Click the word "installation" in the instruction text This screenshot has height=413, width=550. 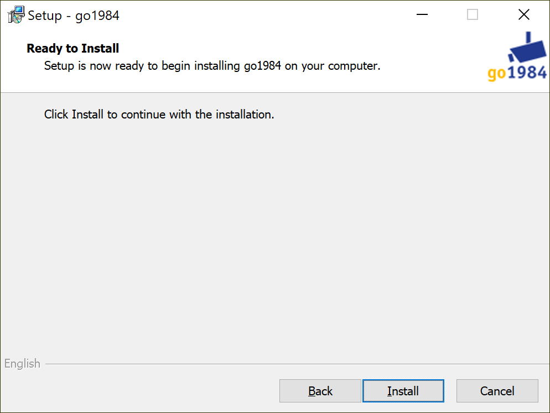(245, 115)
